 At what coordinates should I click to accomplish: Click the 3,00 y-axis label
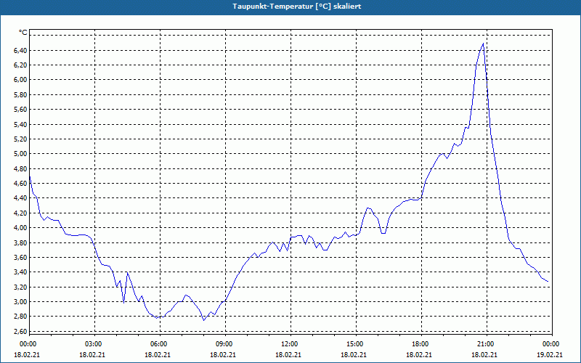[20, 301]
